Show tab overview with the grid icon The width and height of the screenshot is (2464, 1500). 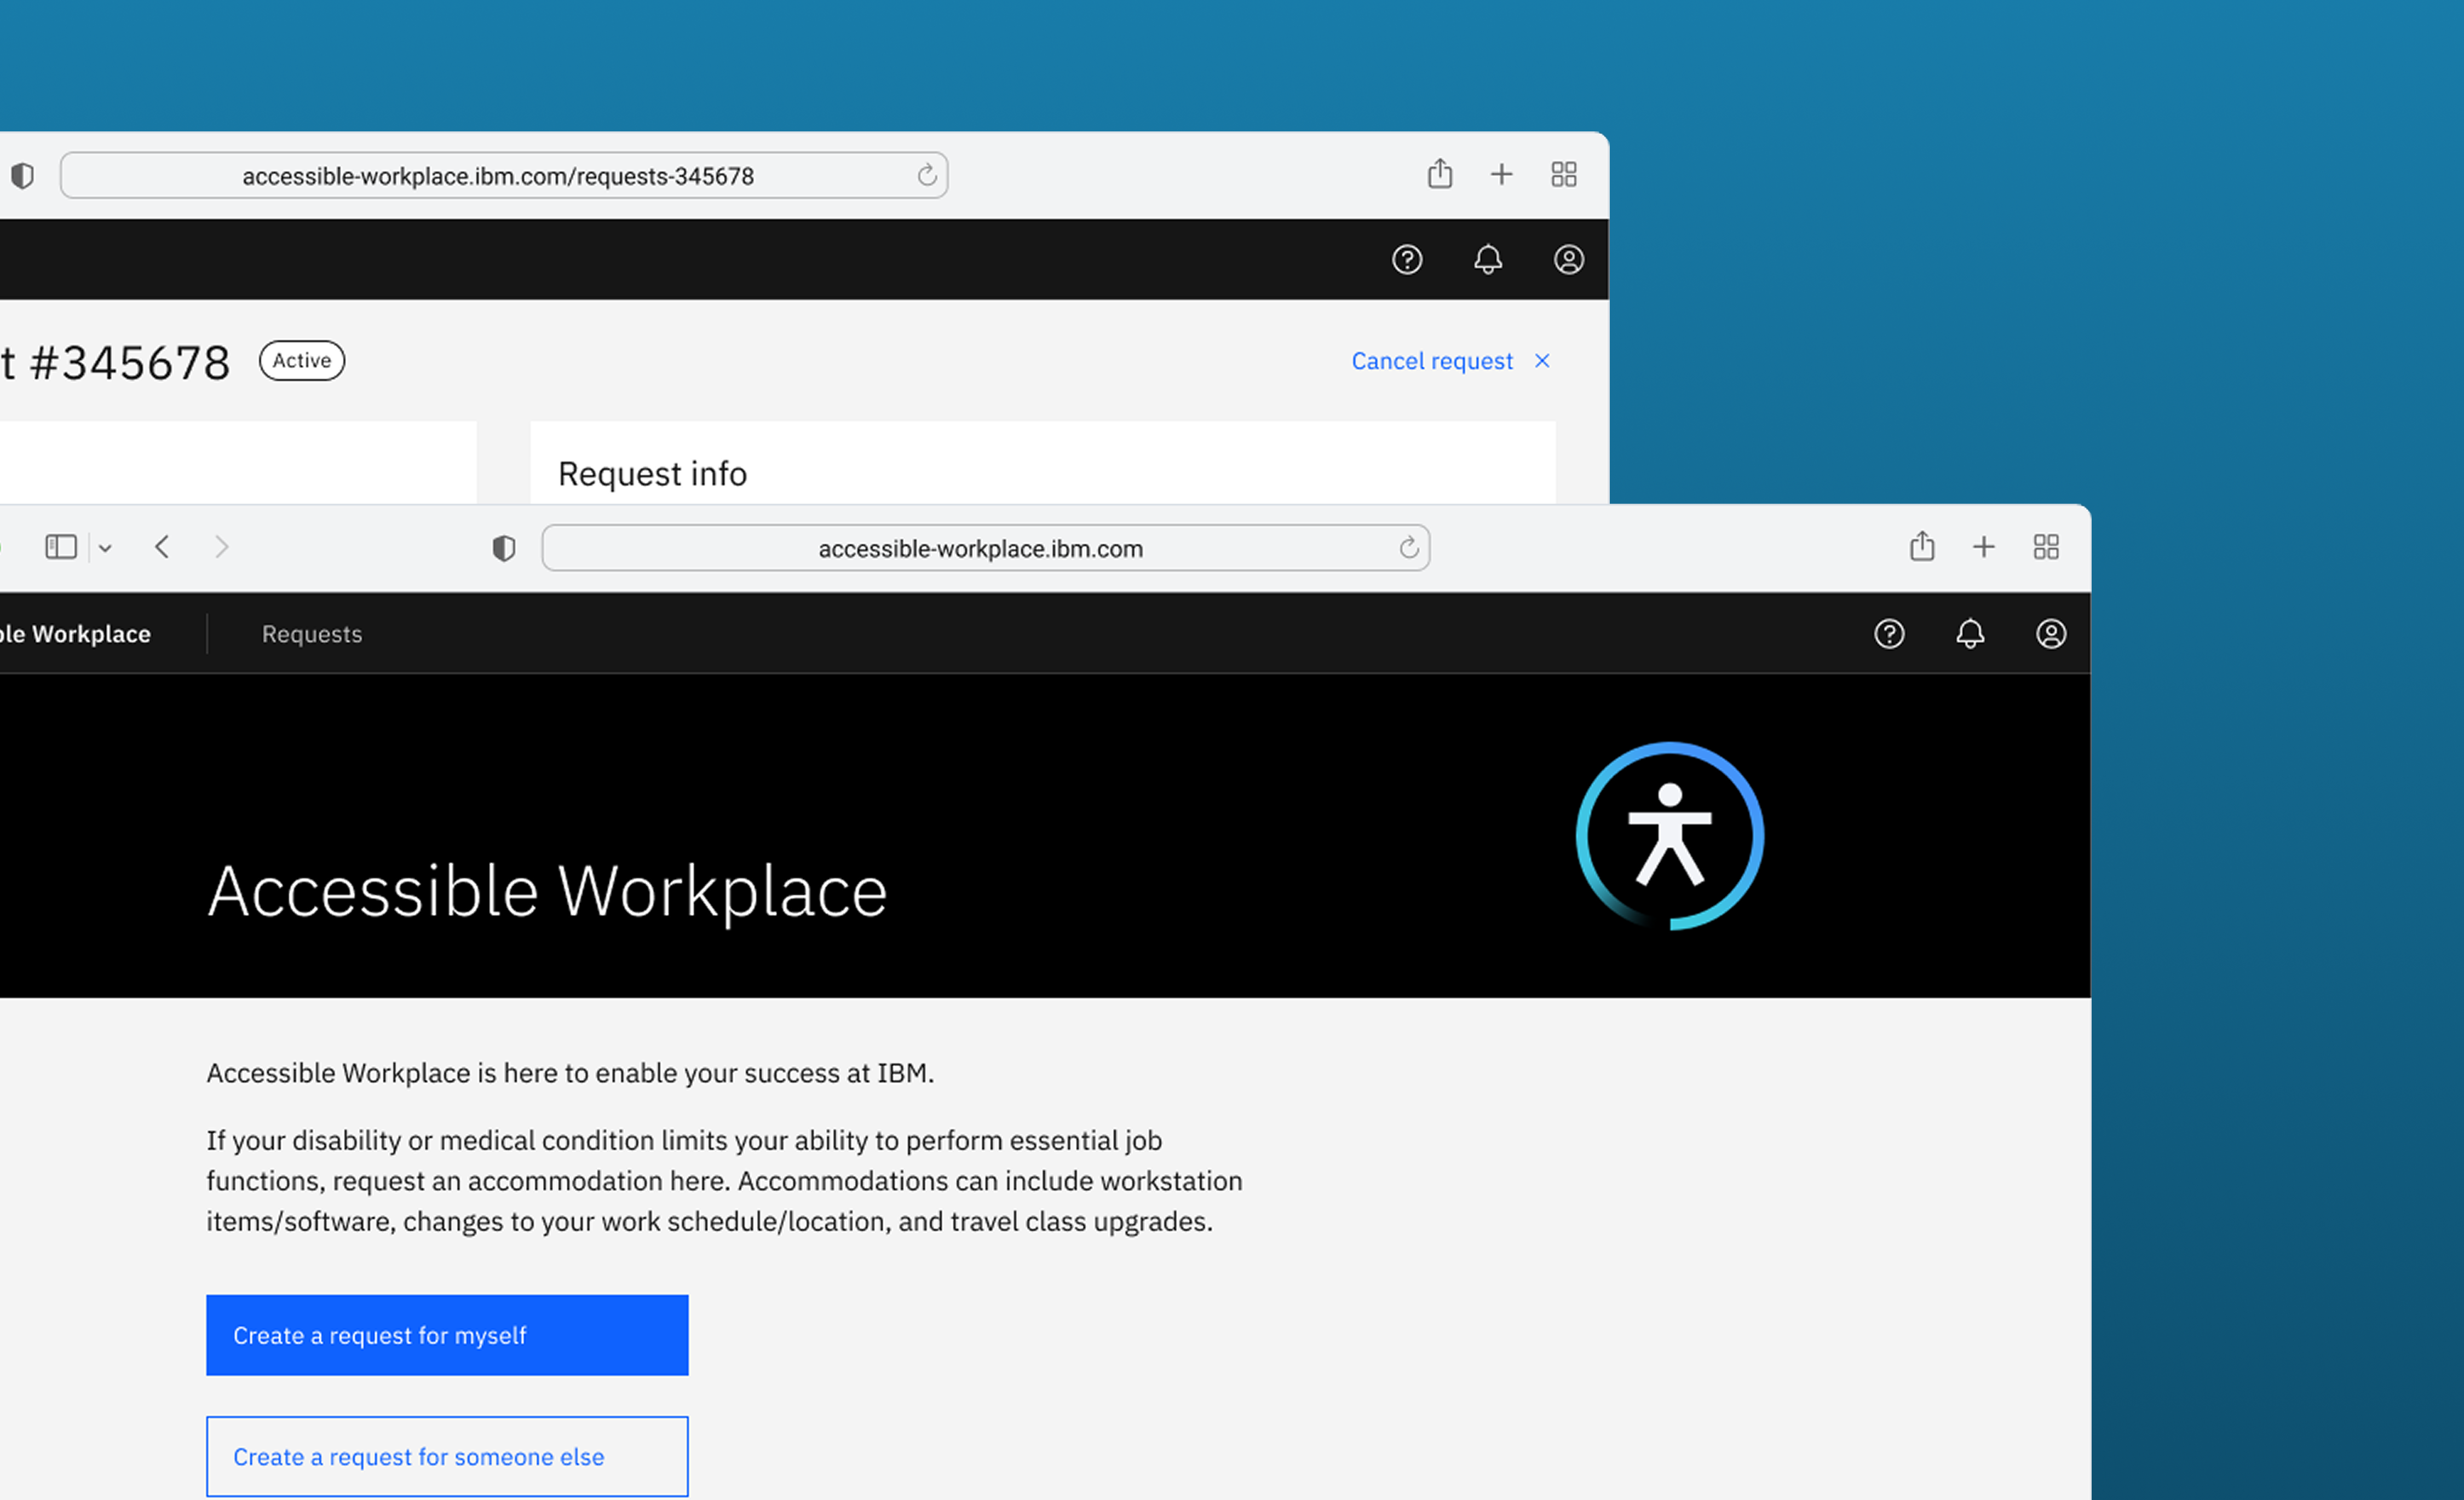pyautogui.click(x=2046, y=546)
